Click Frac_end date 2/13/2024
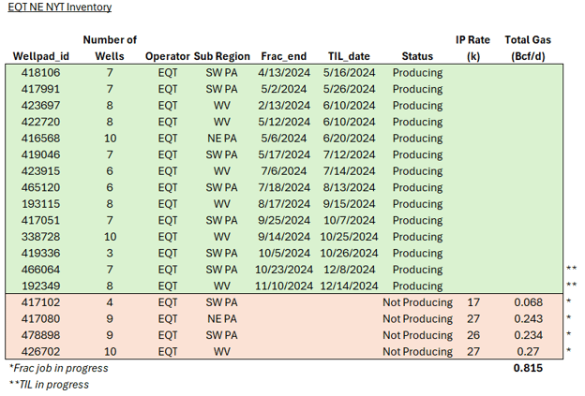 click(x=284, y=106)
